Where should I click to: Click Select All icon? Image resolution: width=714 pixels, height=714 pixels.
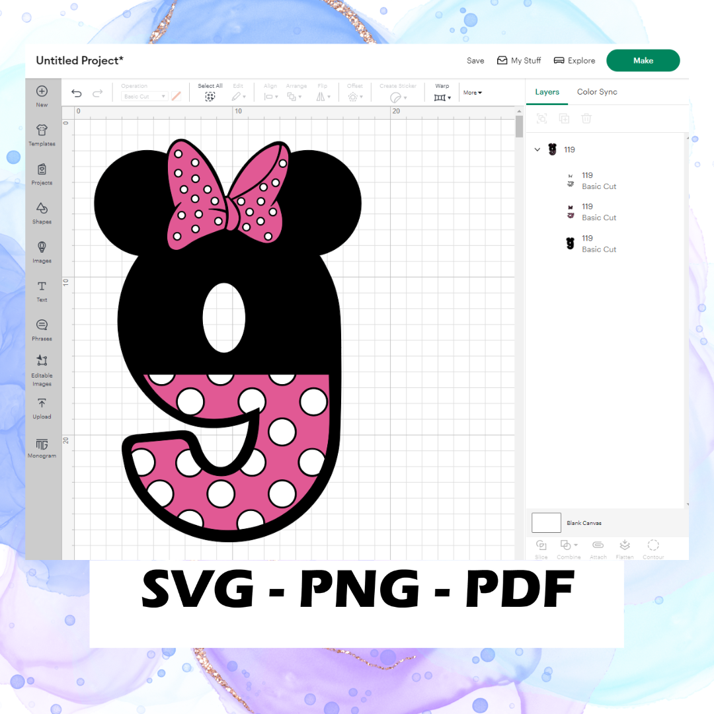coord(210,97)
